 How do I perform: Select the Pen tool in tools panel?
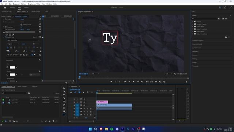coord(64,104)
